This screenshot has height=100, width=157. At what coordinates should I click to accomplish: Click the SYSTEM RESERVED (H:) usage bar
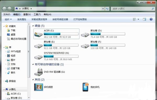[61, 56]
